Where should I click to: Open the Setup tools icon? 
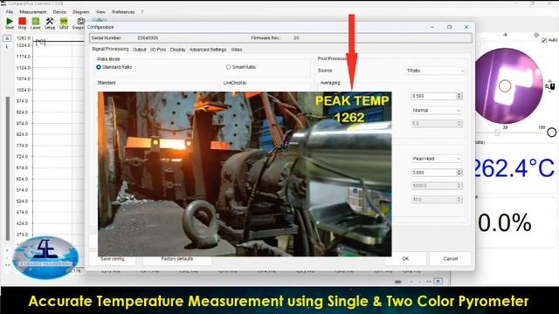50,22
